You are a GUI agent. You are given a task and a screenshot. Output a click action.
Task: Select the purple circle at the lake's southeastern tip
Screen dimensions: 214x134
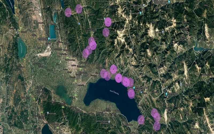pyautogui.click(x=141, y=120)
